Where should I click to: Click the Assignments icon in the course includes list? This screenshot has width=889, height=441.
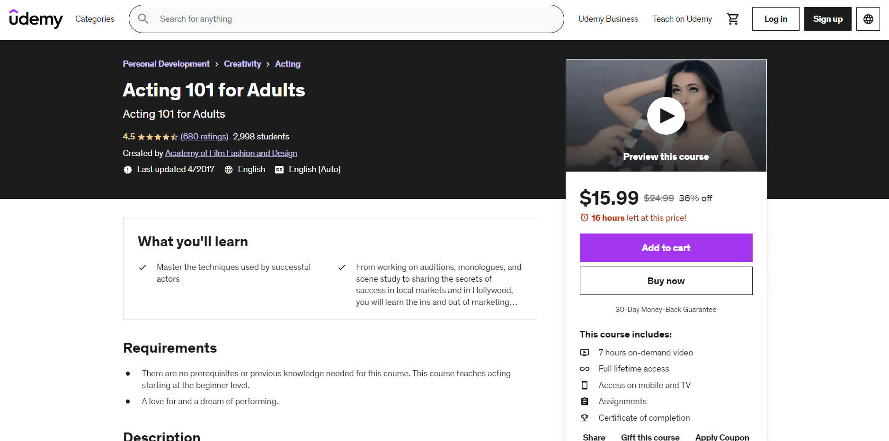pos(585,401)
